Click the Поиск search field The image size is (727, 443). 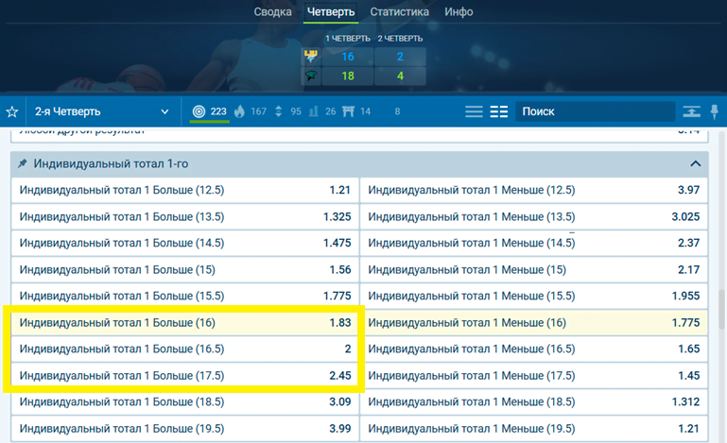[594, 111]
